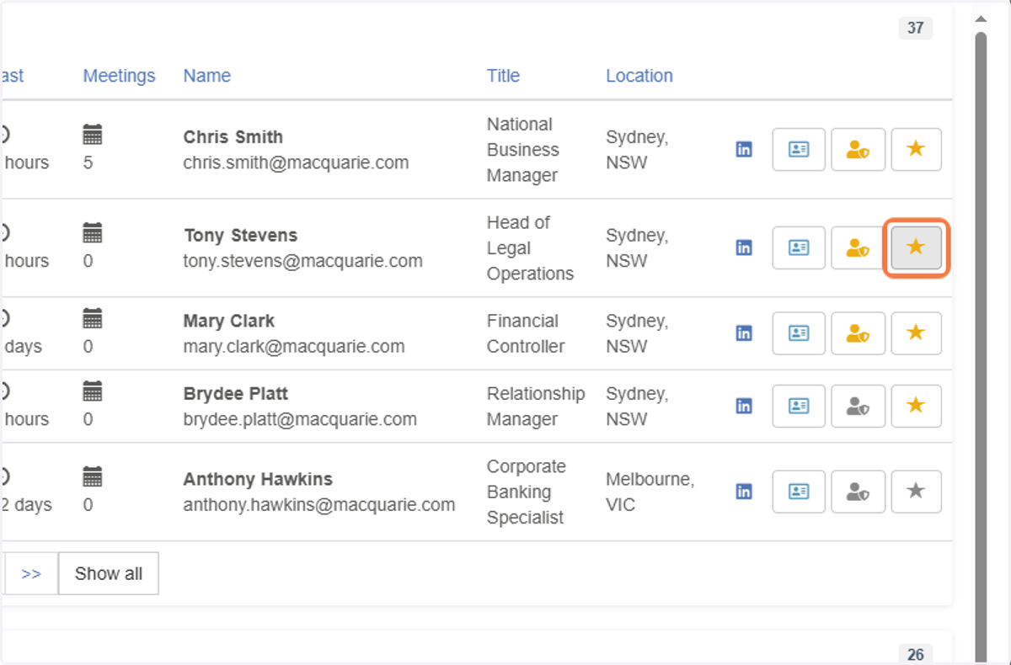Screen dimensions: 1011x665
Task: Click the 37 count badge
Action: [916, 28]
